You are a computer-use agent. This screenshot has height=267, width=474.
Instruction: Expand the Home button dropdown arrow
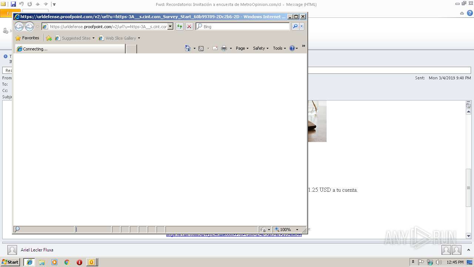(x=194, y=48)
